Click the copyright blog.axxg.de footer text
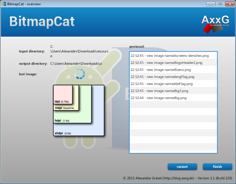Screen dimensions: 236x184 [177, 178]
